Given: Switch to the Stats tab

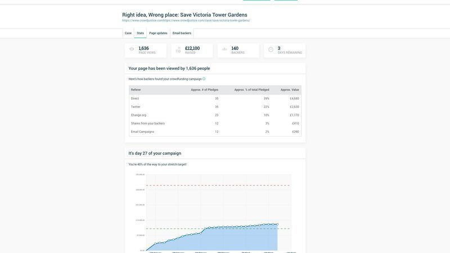Looking at the screenshot, I should point(140,33).
